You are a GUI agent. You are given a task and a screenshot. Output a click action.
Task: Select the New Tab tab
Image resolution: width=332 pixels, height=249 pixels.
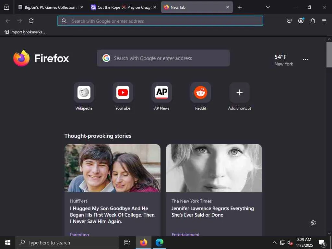[x=197, y=7]
